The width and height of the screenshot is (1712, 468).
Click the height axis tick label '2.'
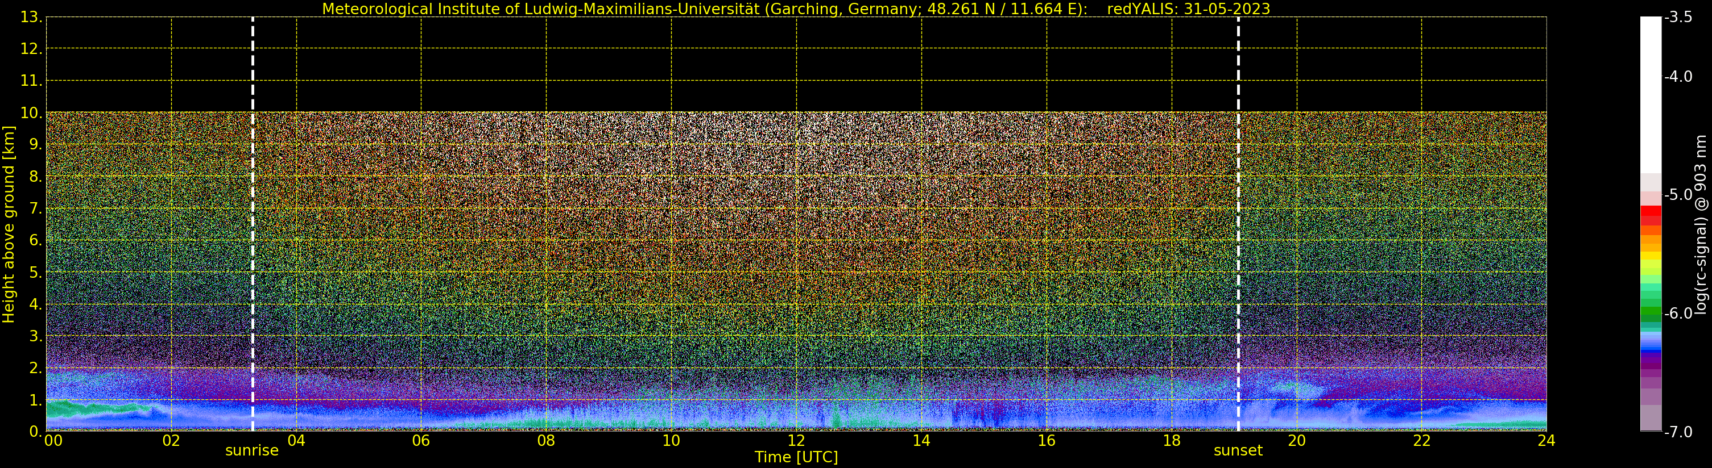pos(35,368)
